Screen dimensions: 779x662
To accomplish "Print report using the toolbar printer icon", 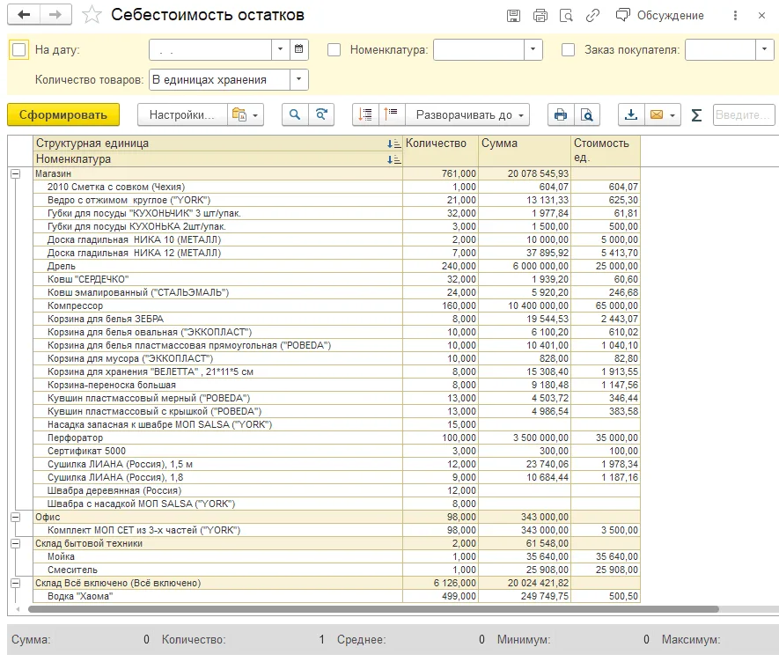I will pos(561,114).
